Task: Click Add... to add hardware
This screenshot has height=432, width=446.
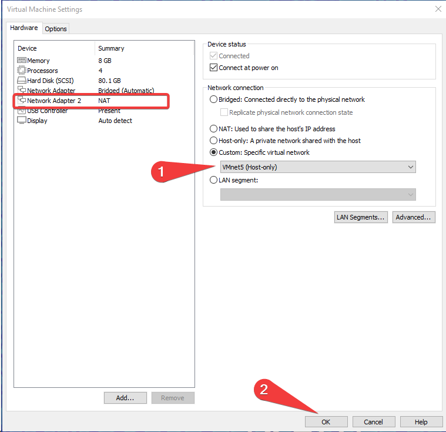Action: tap(125, 398)
